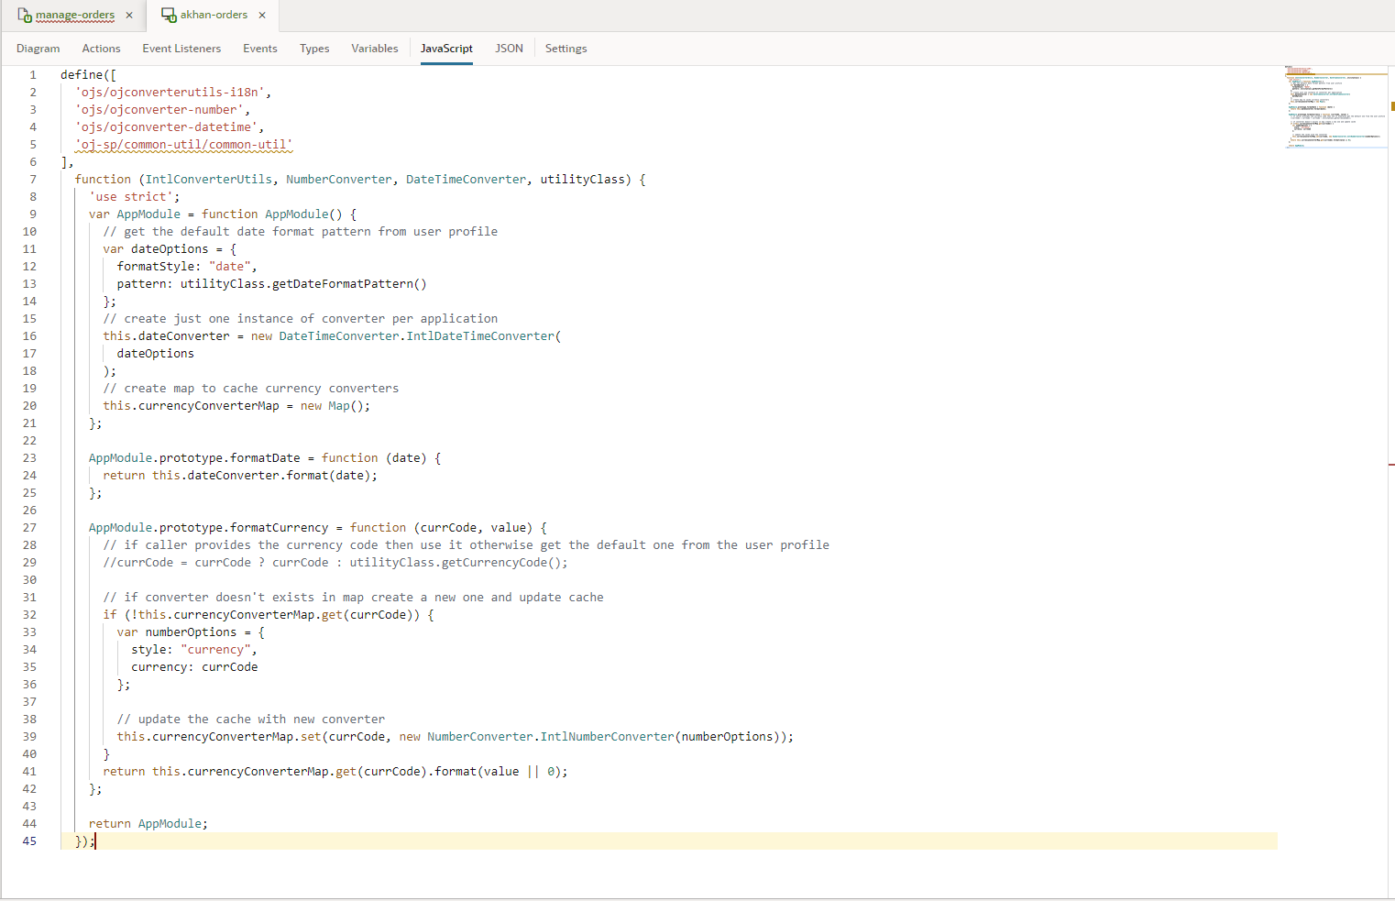1395x901 pixels.
Task: Click comment 'create map to cache currency converters'
Action: point(251,389)
